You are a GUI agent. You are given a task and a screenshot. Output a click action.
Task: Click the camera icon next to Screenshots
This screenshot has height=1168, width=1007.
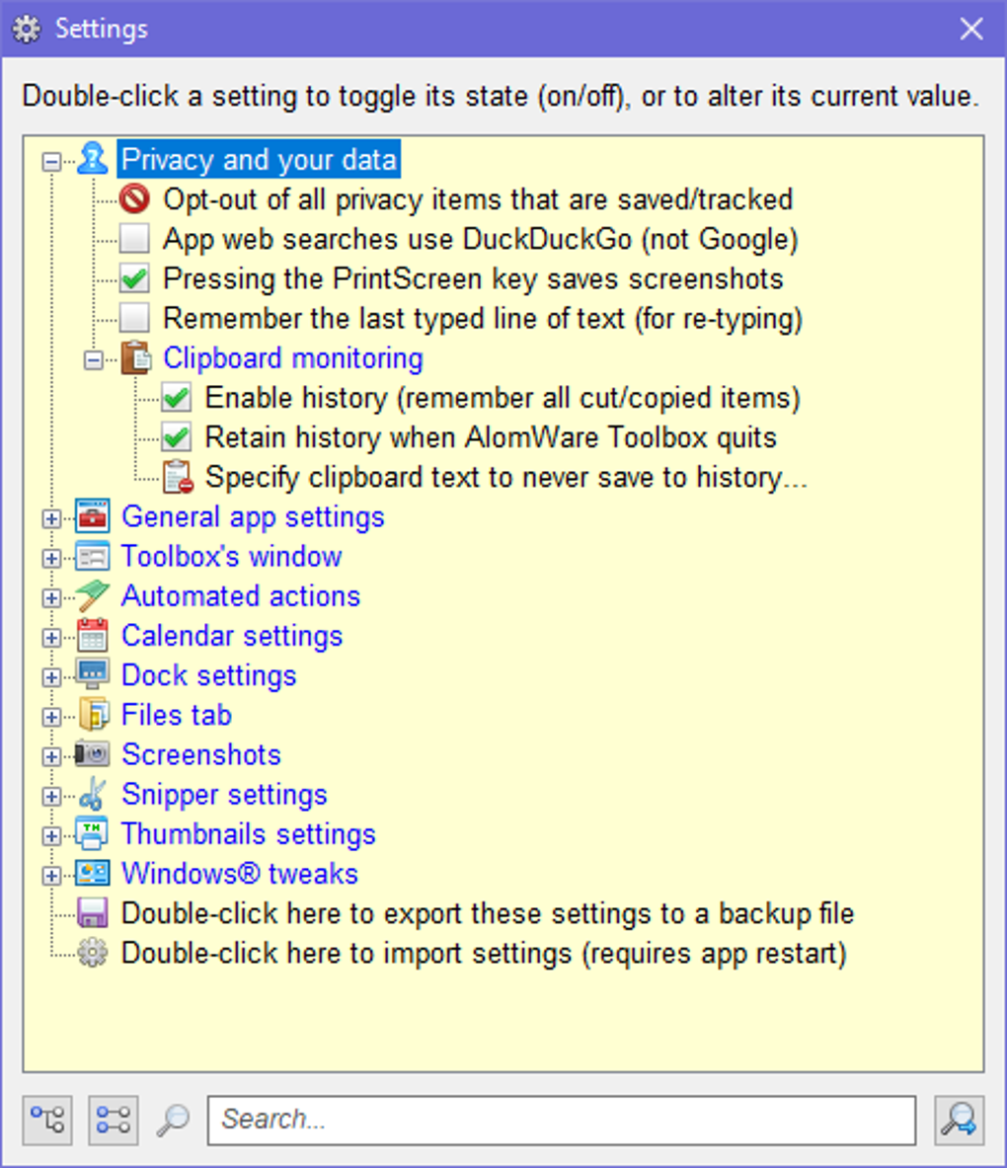93,753
